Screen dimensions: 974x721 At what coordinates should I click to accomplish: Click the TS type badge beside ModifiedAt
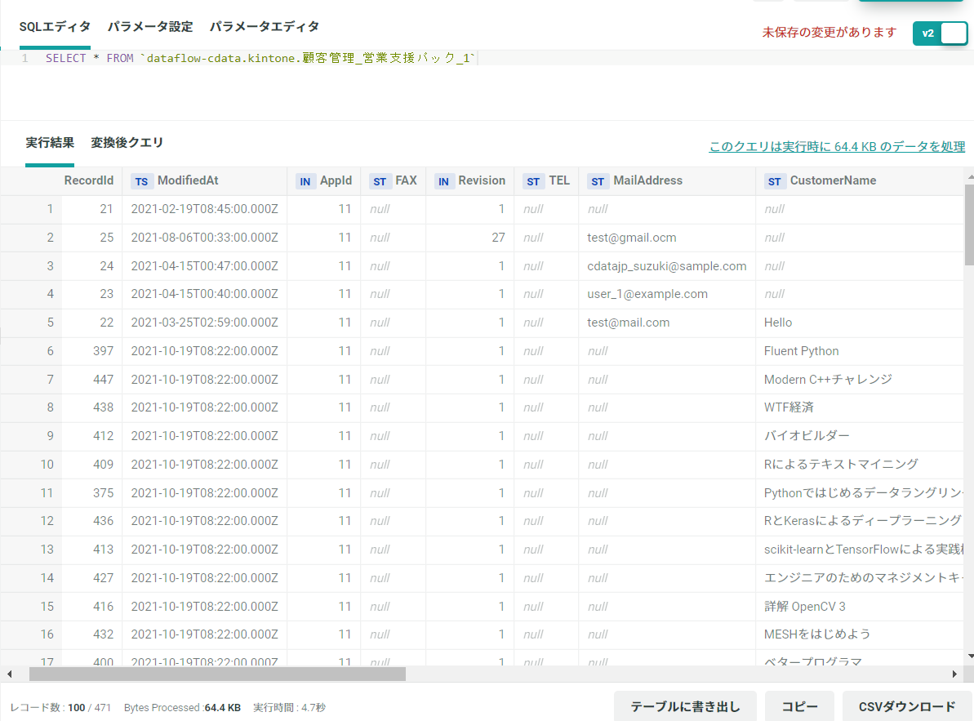point(141,181)
